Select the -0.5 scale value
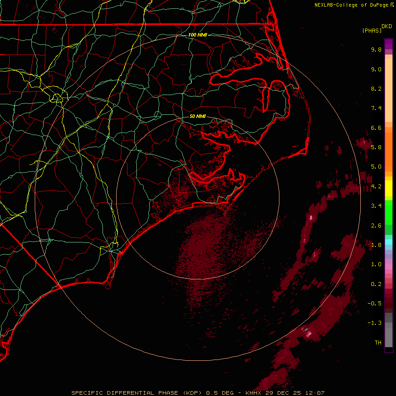This screenshot has height=396, width=396. (375, 304)
